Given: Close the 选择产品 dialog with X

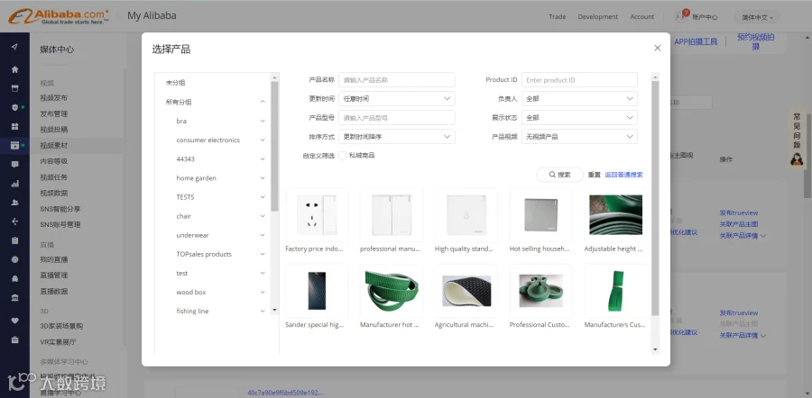Looking at the screenshot, I should click(657, 48).
